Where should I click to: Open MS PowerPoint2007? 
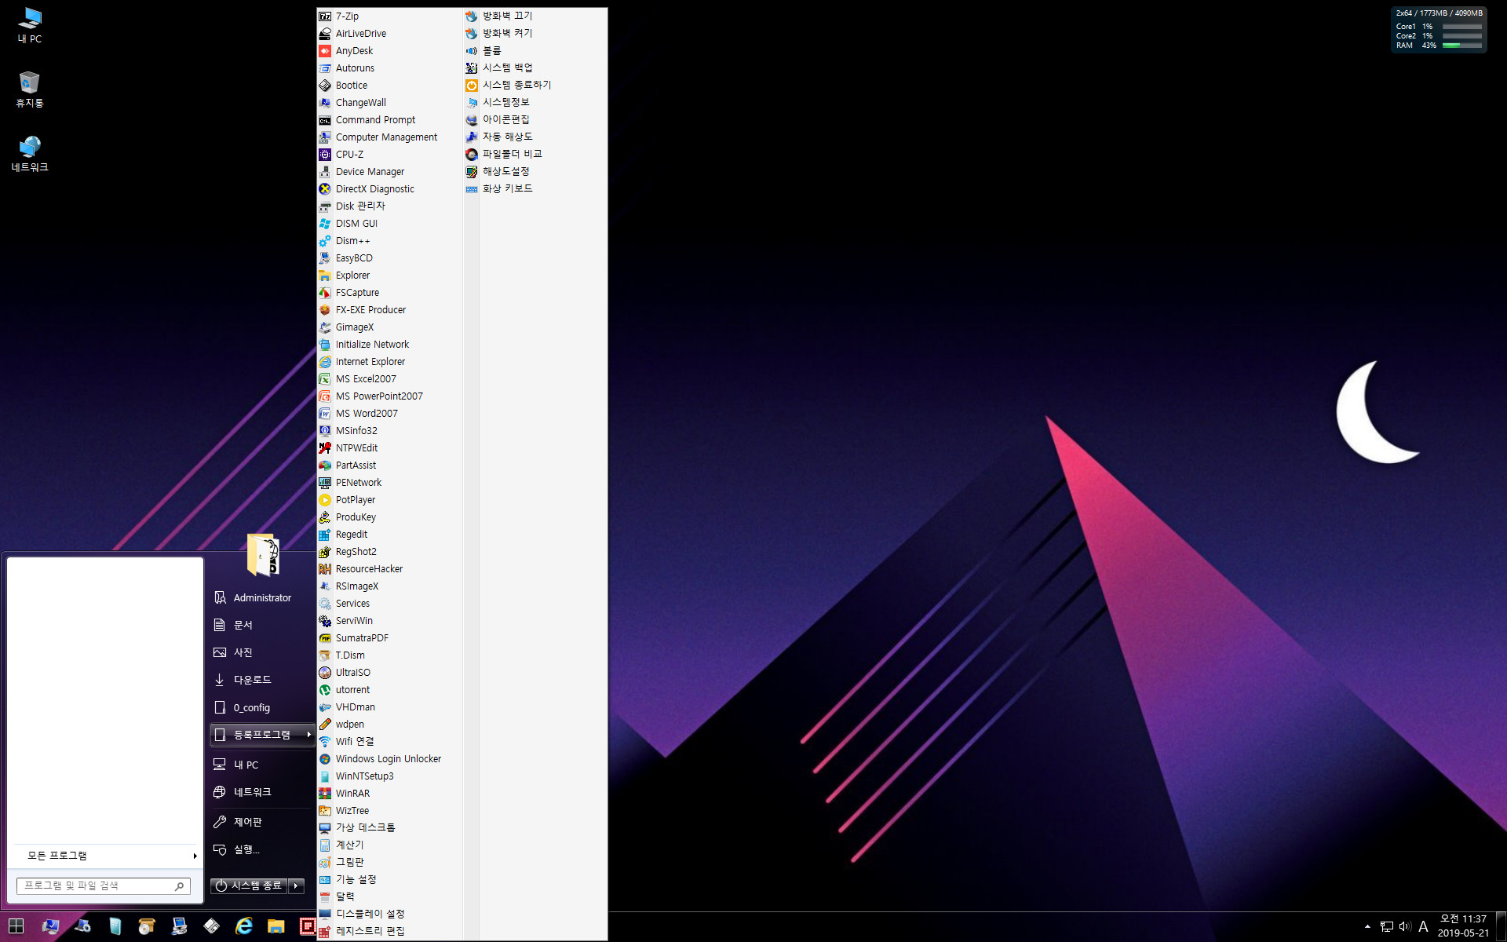point(389,396)
